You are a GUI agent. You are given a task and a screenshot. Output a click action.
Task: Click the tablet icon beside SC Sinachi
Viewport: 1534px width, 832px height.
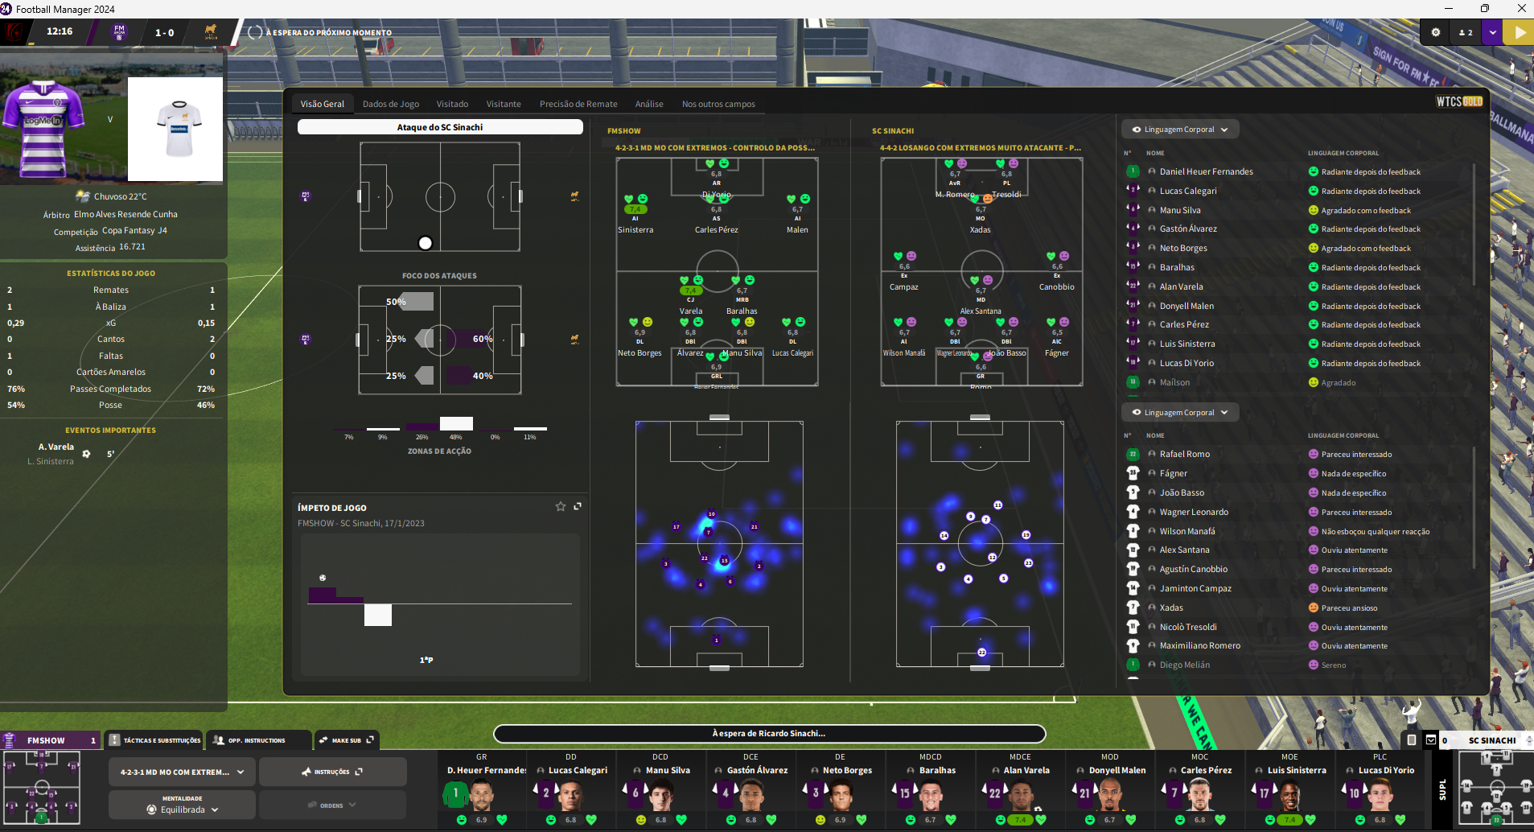click(x=1412, y=740)
